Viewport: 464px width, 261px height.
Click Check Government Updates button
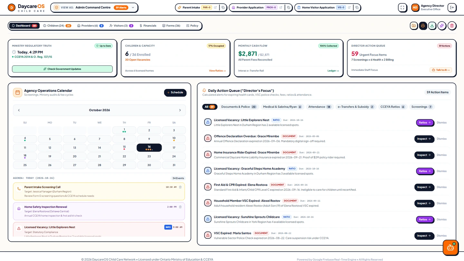[x=63, y=69]
